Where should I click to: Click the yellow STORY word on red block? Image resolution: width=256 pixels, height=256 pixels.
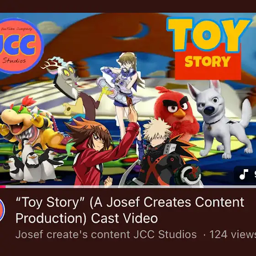[x=208, y=62]
